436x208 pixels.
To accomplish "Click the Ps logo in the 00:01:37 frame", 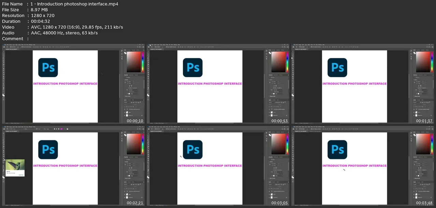I will (x=337, y=67).
